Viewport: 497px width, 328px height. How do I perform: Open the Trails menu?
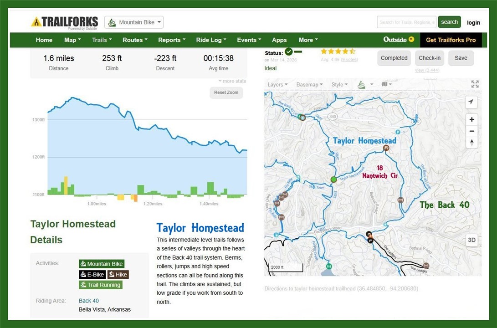[102, 40]
